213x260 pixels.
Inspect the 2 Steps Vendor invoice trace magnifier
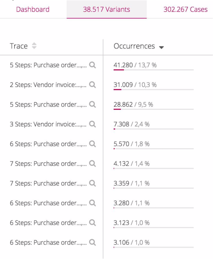pos(93,85)
